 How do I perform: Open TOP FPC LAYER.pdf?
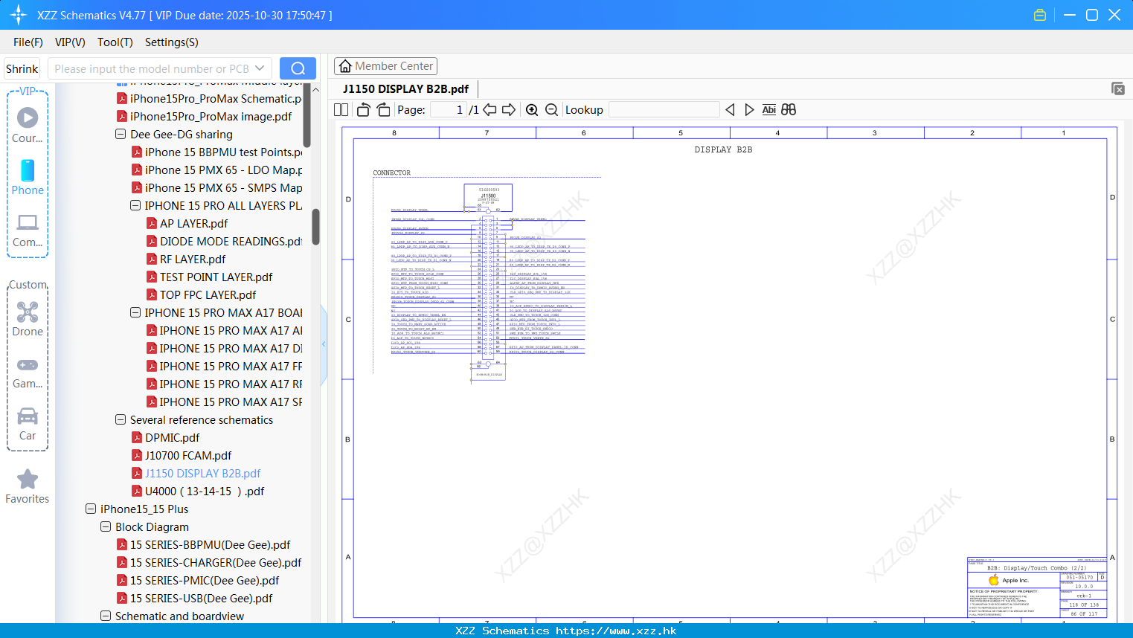click(x=208, y=295)
